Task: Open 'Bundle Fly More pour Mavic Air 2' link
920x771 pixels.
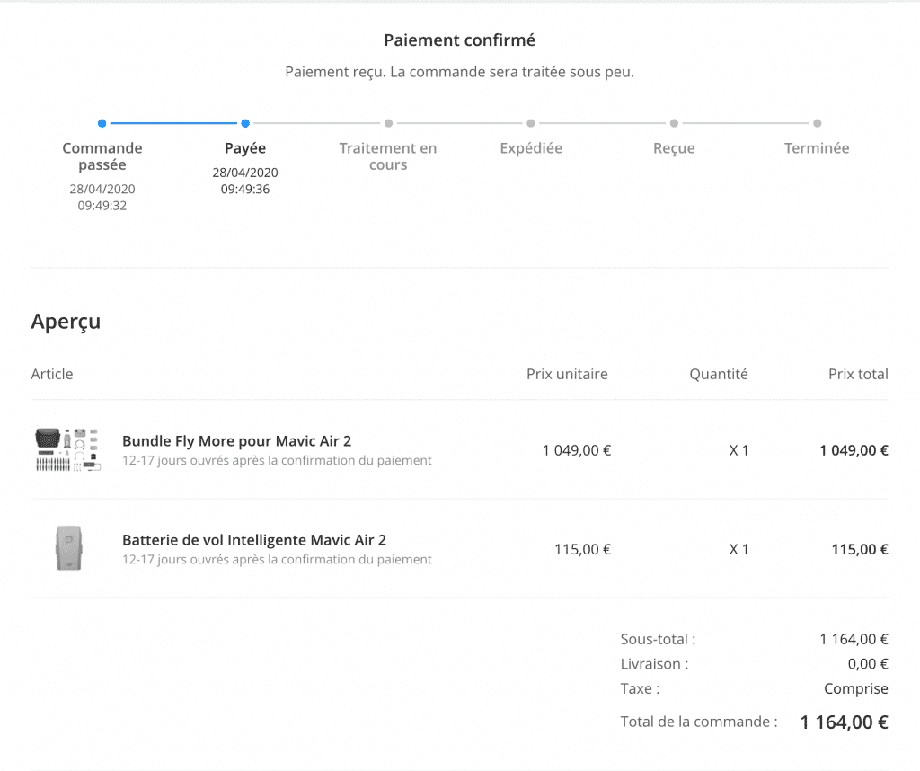Action: click(236, 440)
